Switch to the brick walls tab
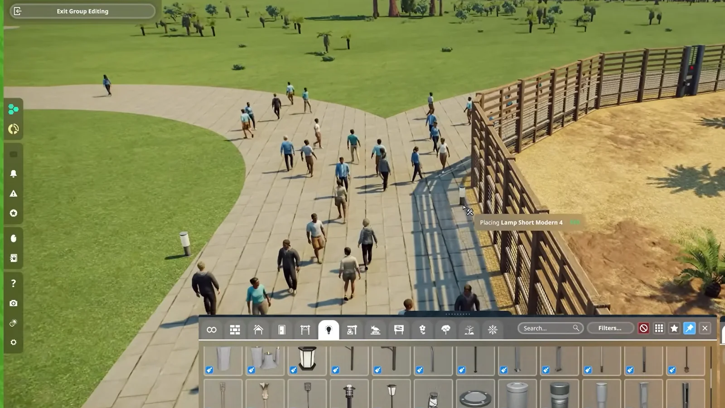 235,330
